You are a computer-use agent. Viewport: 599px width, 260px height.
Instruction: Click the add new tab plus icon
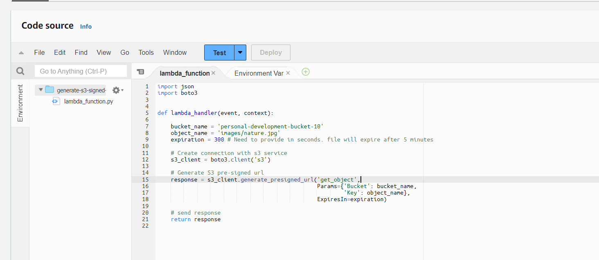306,72
